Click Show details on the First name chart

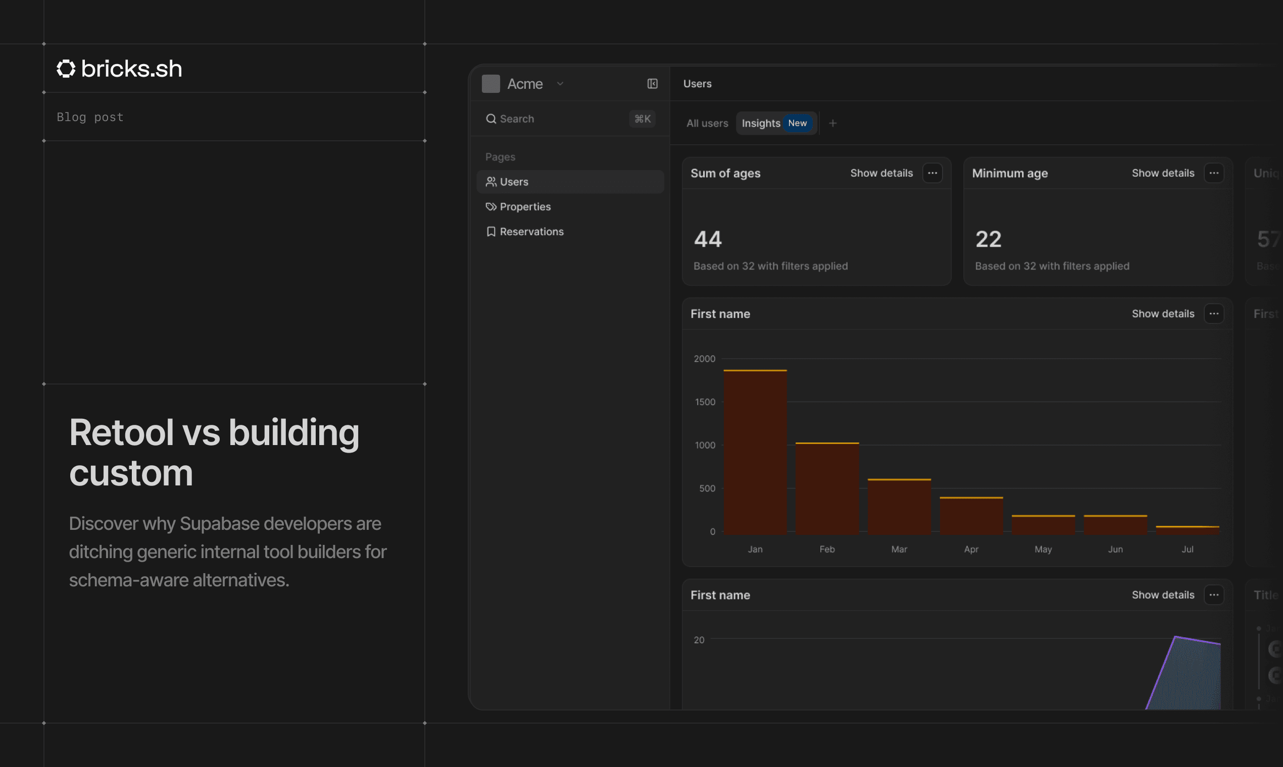pyautogui.click(x=1162, y=313)
